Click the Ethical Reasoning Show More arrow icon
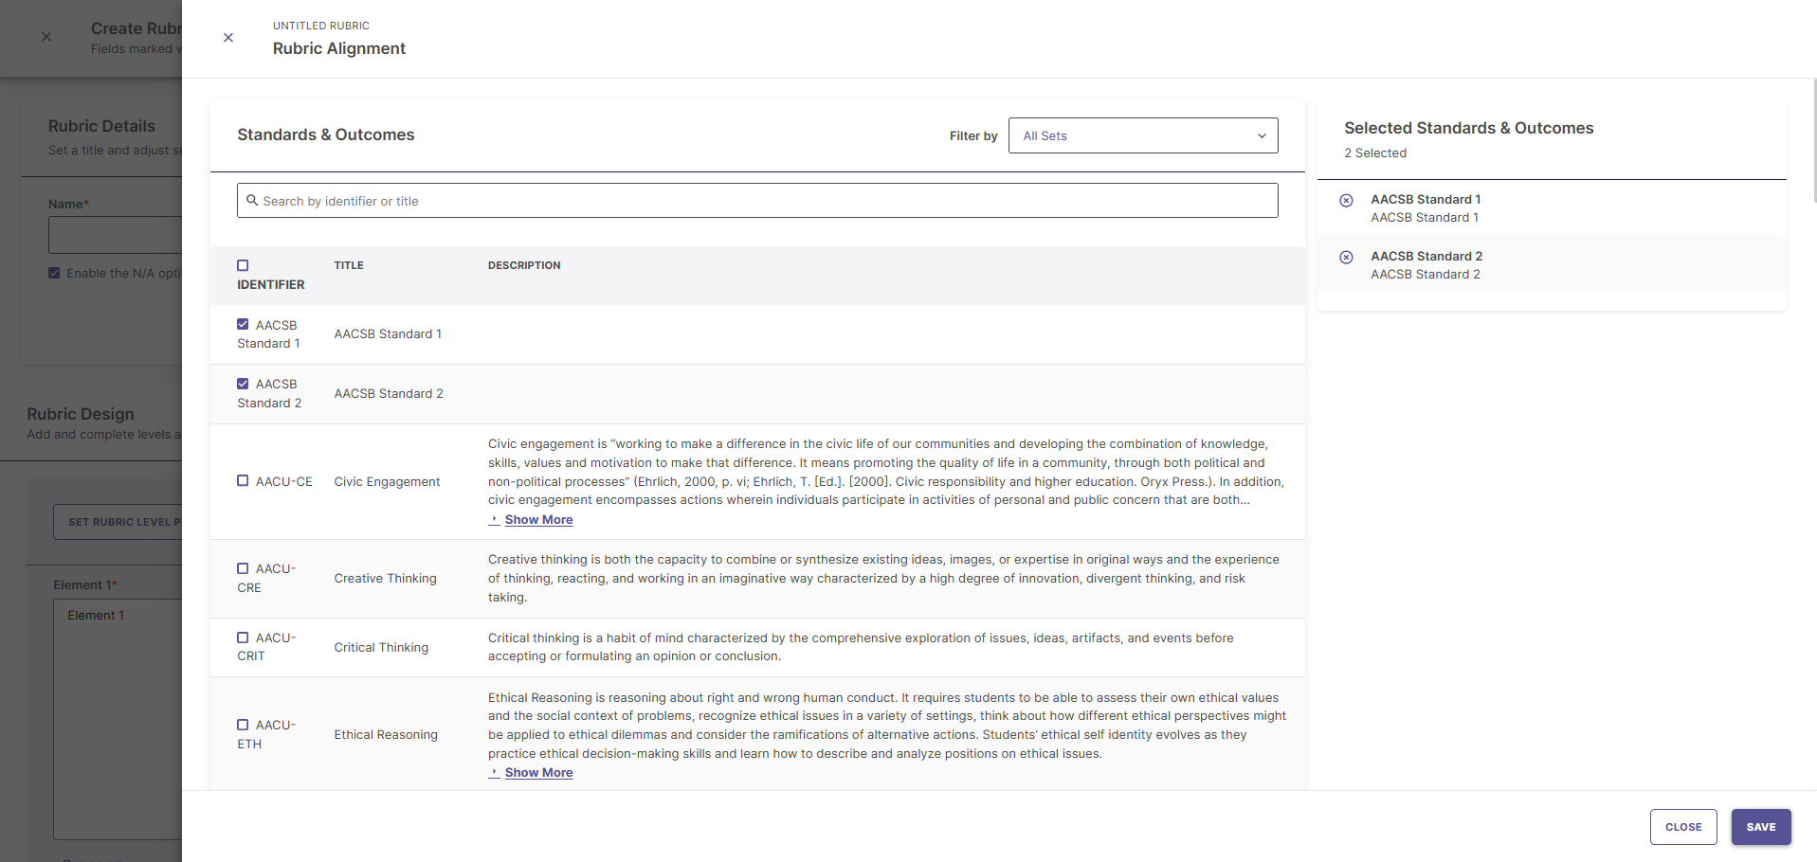The height and width of the screenshot is (862, 1817). [x=494, y=773]
